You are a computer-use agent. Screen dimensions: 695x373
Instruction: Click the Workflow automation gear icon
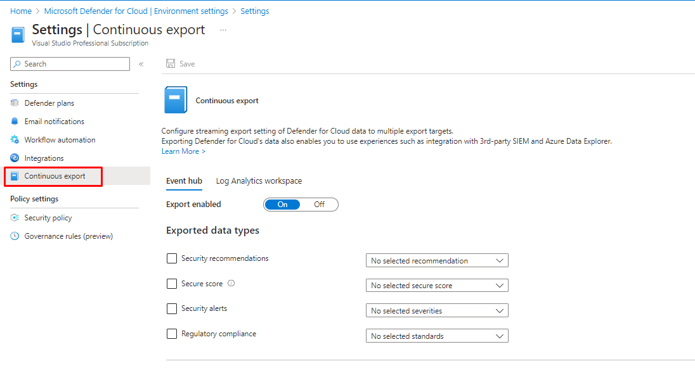tap(15, 140)
